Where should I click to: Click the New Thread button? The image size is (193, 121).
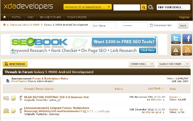(15, 64)
